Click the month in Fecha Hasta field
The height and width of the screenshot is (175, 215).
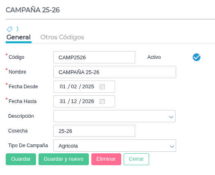[x=74, y=101]
